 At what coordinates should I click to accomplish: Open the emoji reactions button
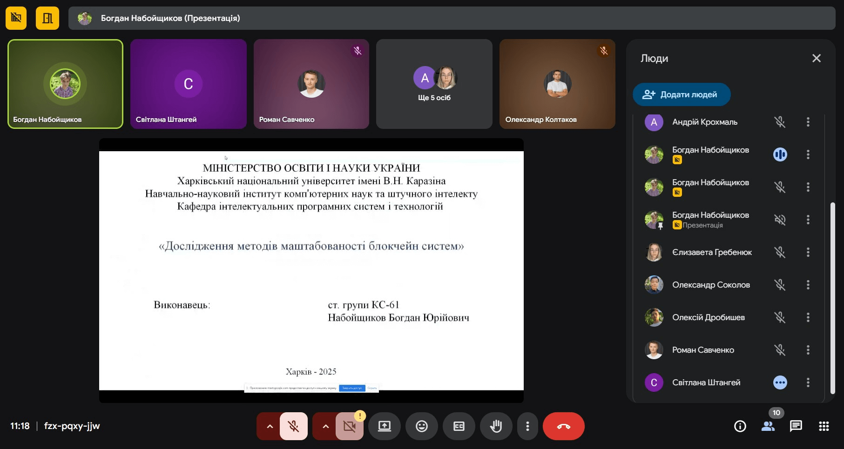[x=421, y=426]
